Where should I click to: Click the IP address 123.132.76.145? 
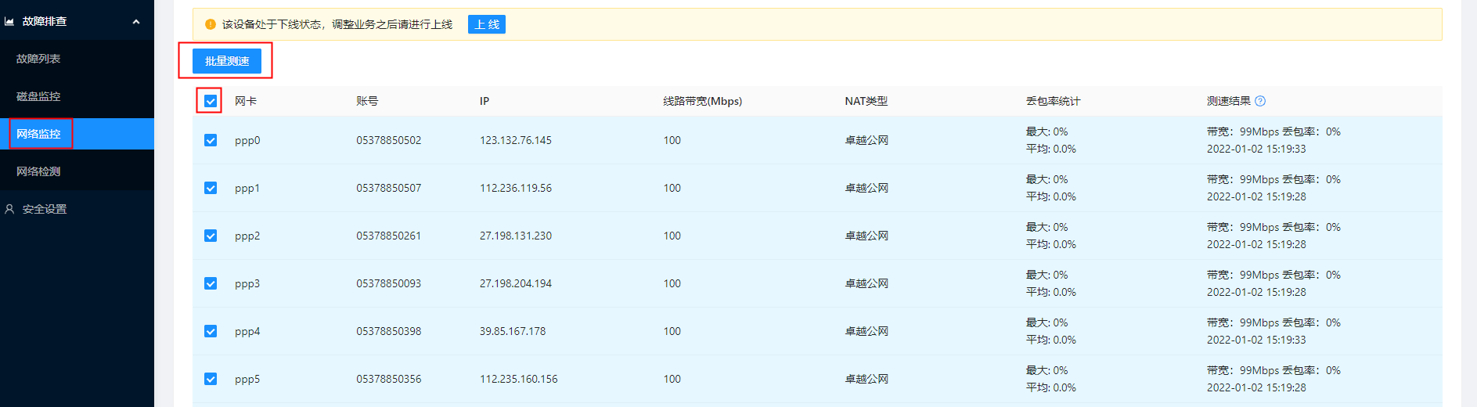pos(516,140)
